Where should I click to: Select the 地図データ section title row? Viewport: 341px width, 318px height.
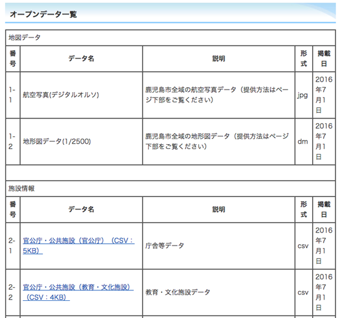tap(171, 37)
